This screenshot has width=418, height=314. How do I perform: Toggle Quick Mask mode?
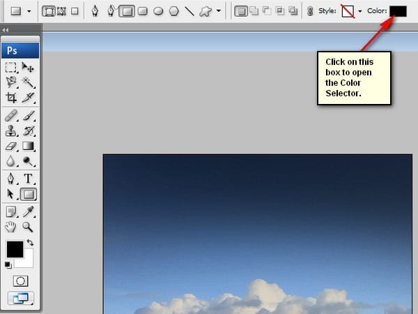[x=20, y=281]
